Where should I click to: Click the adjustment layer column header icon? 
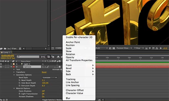coord(57,61)
